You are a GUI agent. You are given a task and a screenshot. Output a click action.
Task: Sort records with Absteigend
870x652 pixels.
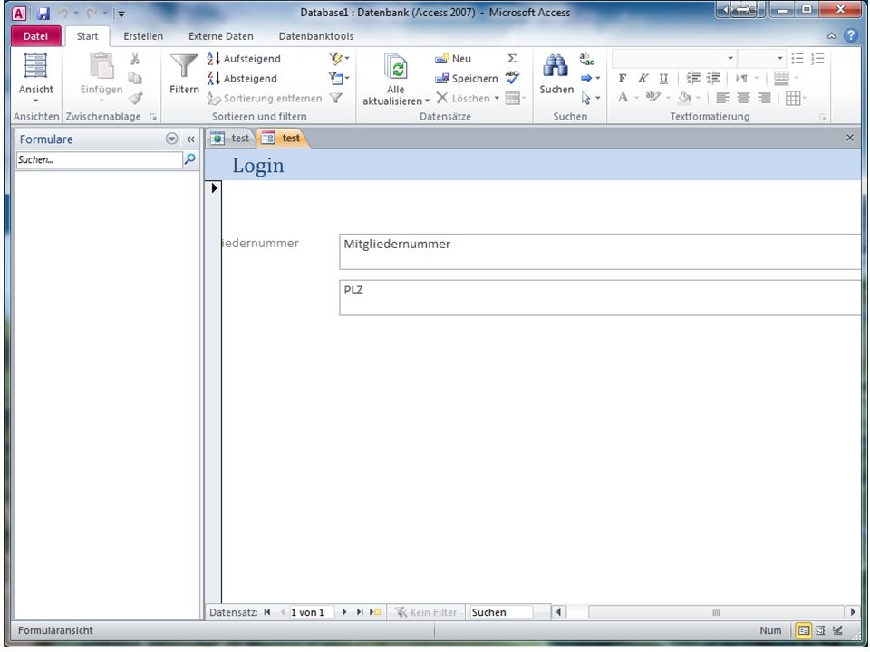point(242,78)
